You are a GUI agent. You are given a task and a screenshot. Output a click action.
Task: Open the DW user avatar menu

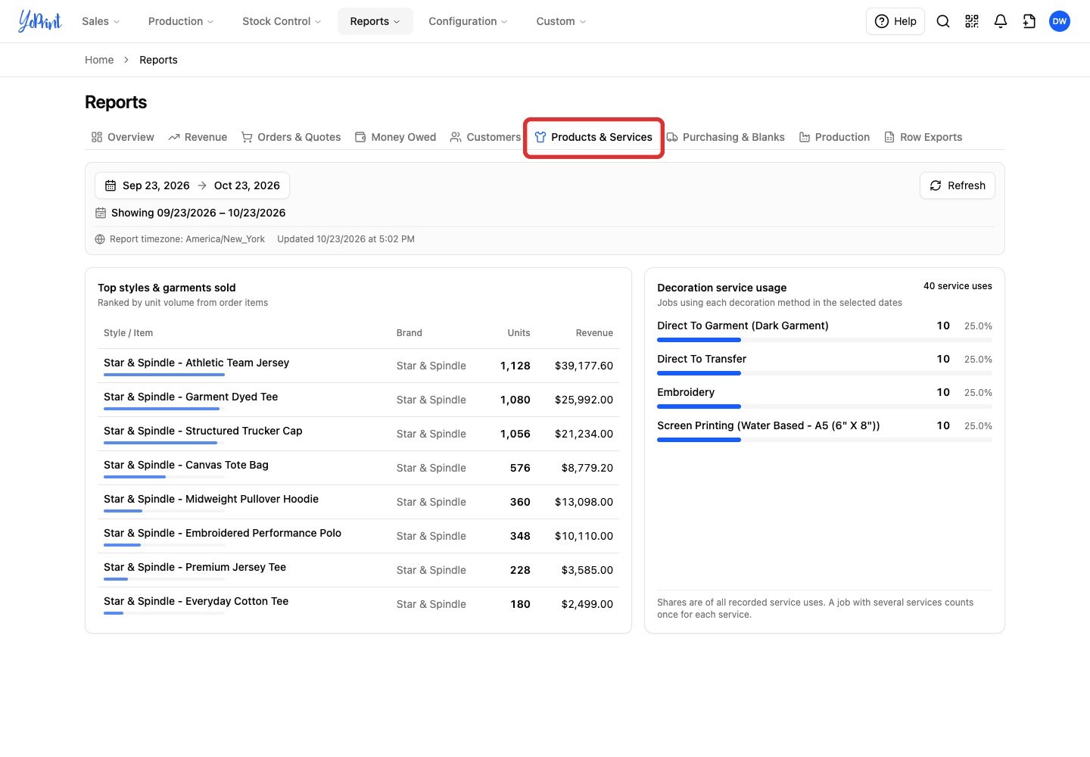click(x=1060, y=21)
